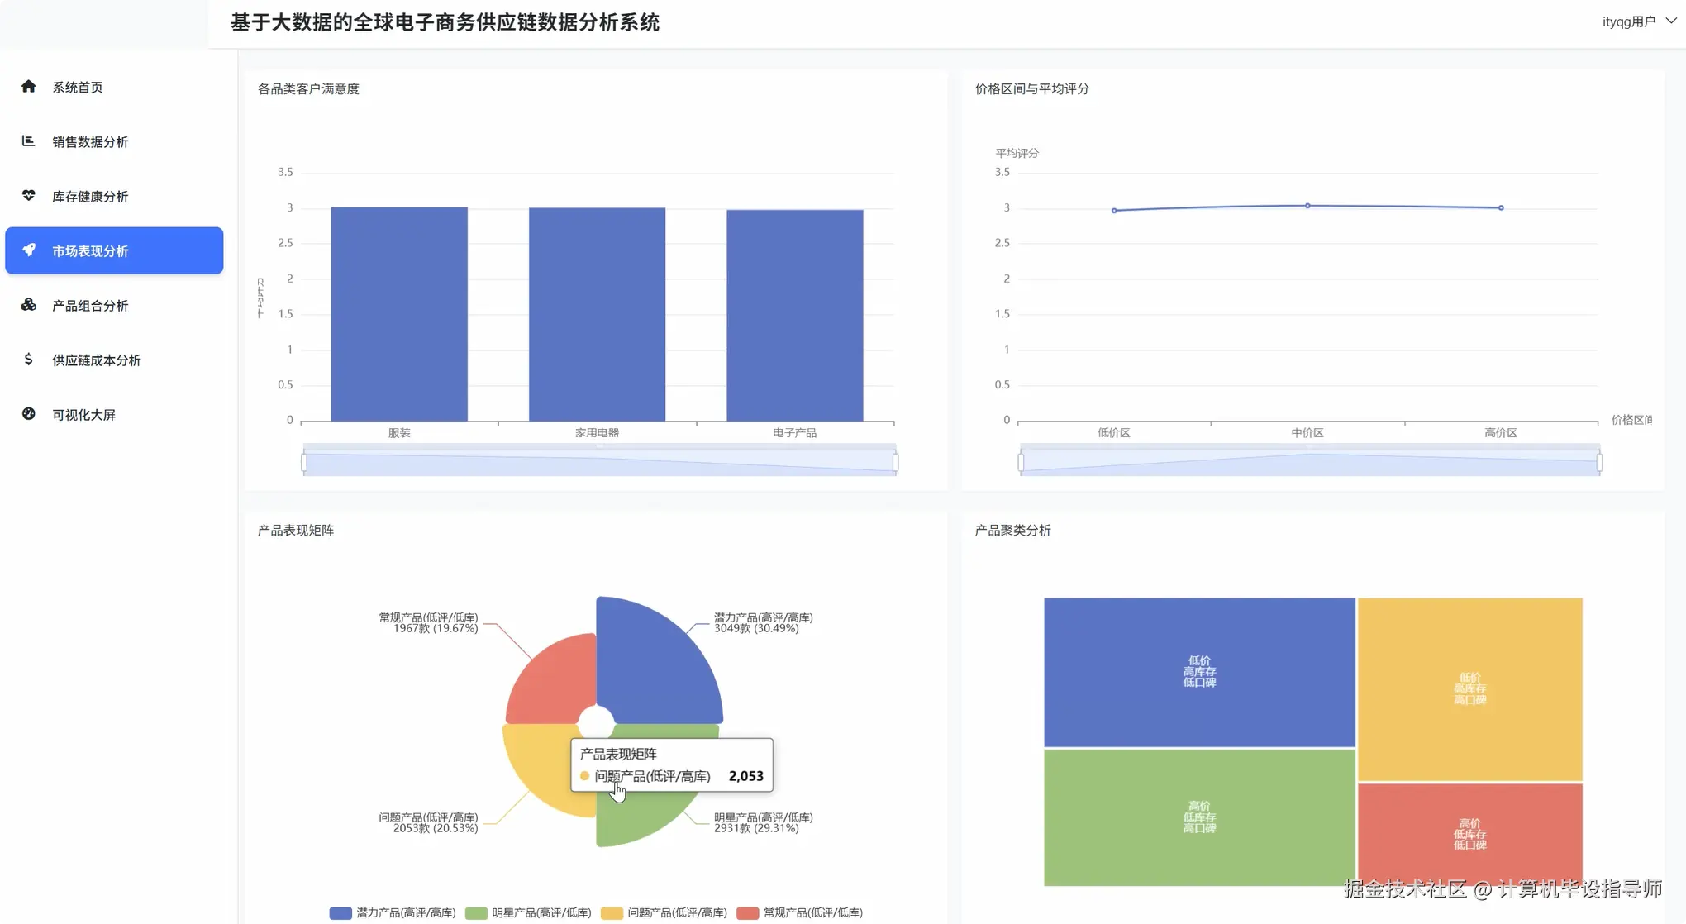Click the system title header text
1686x924 pixels.
445,23
